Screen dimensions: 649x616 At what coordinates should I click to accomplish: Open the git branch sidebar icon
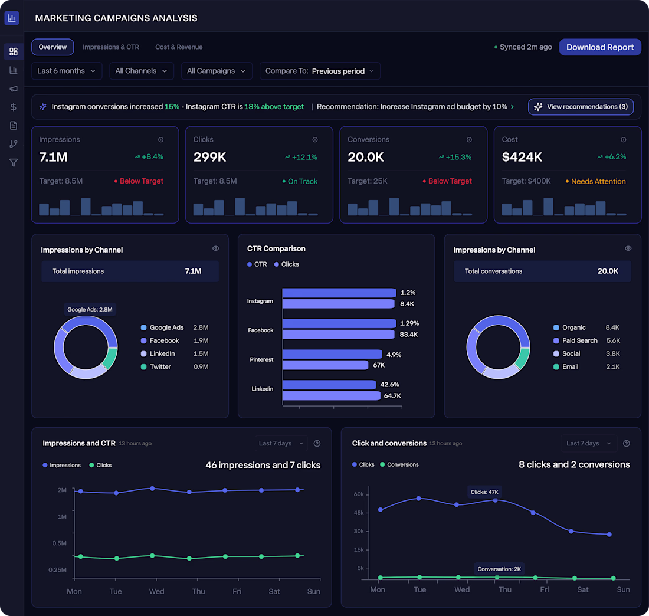[x=13, y=144]
